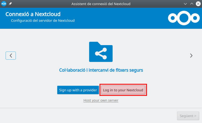
Task: Click the empty title bar space left of the title
Action: click(40, 4)
